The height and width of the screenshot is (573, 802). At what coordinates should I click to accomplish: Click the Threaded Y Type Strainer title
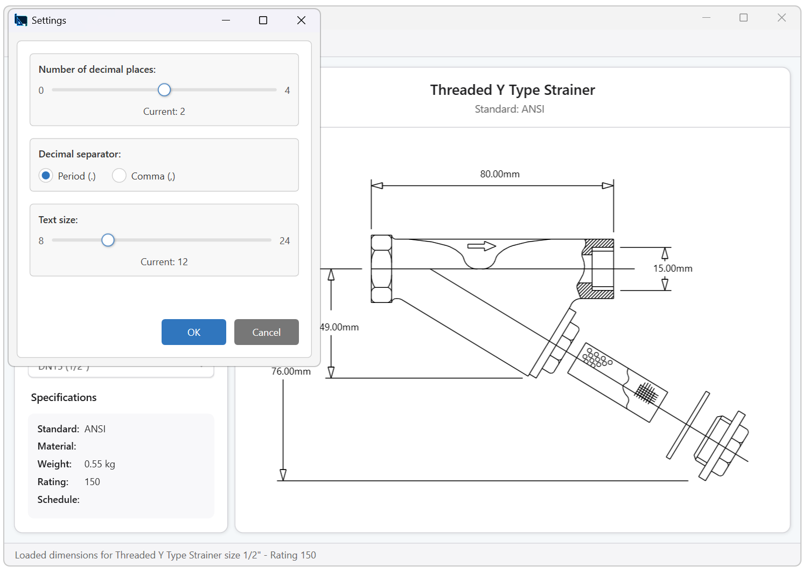point(512,90)
